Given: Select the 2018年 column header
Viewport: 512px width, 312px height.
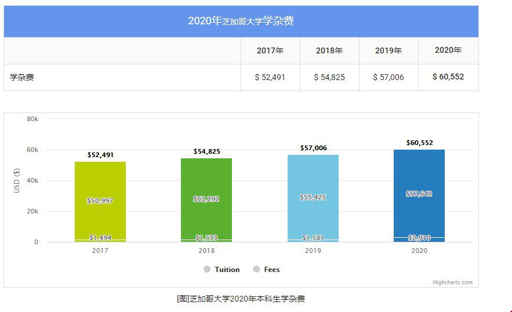Looking at the screenshot, I should 329,50.
